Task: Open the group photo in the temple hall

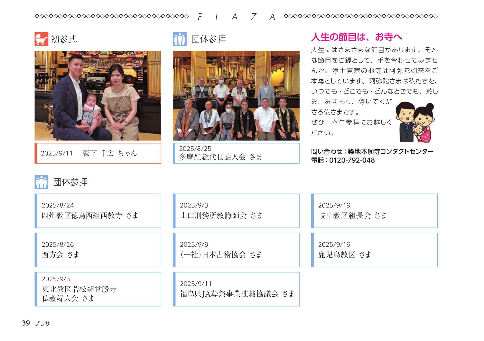Action: pyautogui.click(x=236, y=96)
